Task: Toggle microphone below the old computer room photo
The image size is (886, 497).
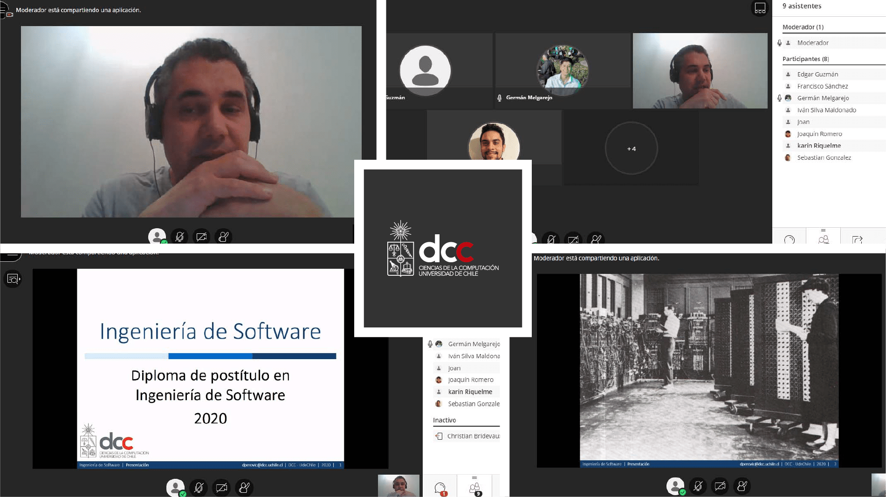Action: tap(698, 486)
